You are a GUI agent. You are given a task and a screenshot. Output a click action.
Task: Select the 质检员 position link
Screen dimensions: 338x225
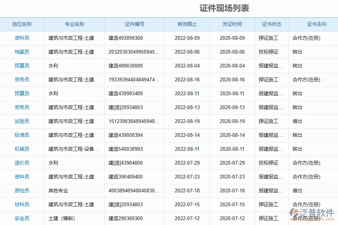[x=21, y=190]
